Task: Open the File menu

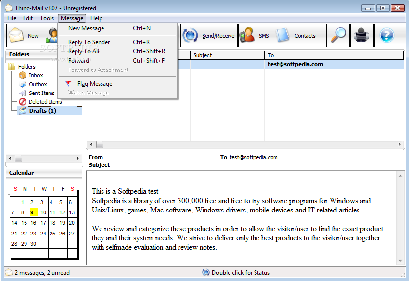Action: click(x=12, y=18)
